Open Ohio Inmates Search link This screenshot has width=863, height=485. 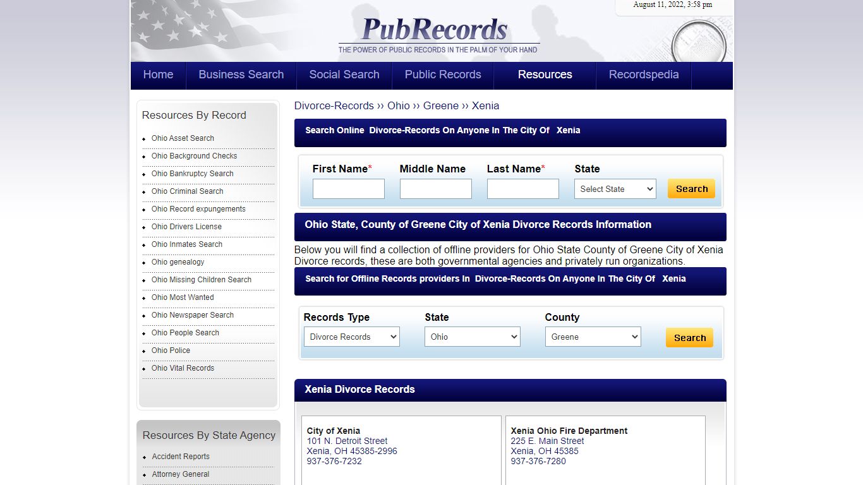click(187, 244)
